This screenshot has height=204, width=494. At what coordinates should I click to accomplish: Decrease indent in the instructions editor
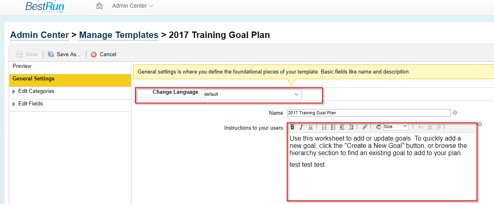pos(342,127)
